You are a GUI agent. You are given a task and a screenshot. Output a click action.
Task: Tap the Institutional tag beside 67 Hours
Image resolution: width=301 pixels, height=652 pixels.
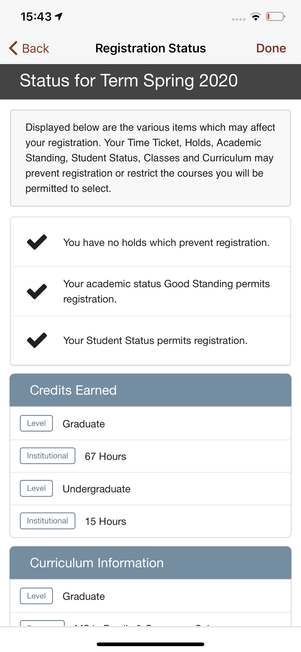point(48,456)
